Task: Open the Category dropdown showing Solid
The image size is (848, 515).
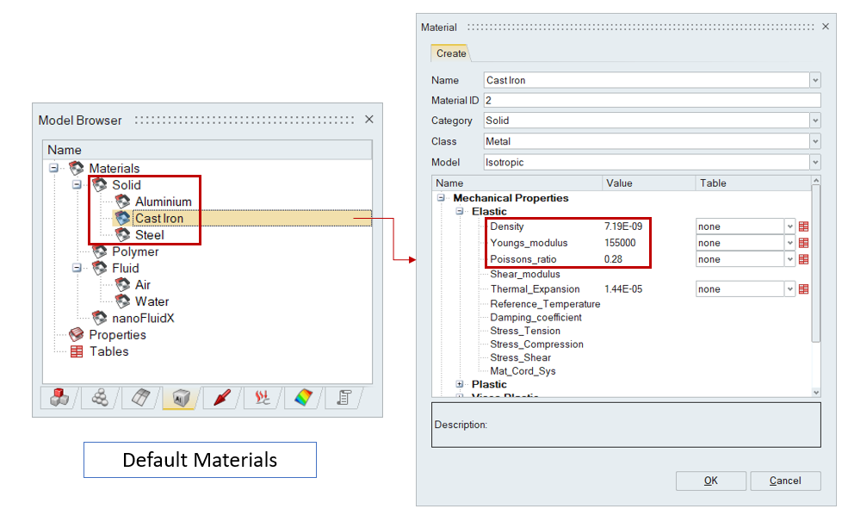Action: pyautogui.click(x=815, y=121)
